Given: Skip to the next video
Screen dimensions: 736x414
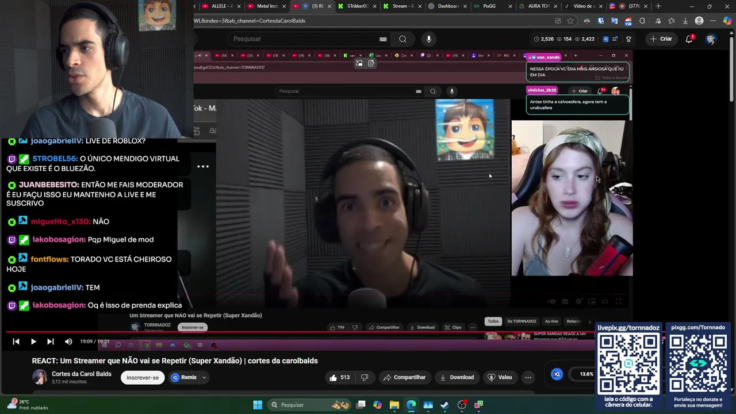Looking at the screenshot, I should 51,342.
